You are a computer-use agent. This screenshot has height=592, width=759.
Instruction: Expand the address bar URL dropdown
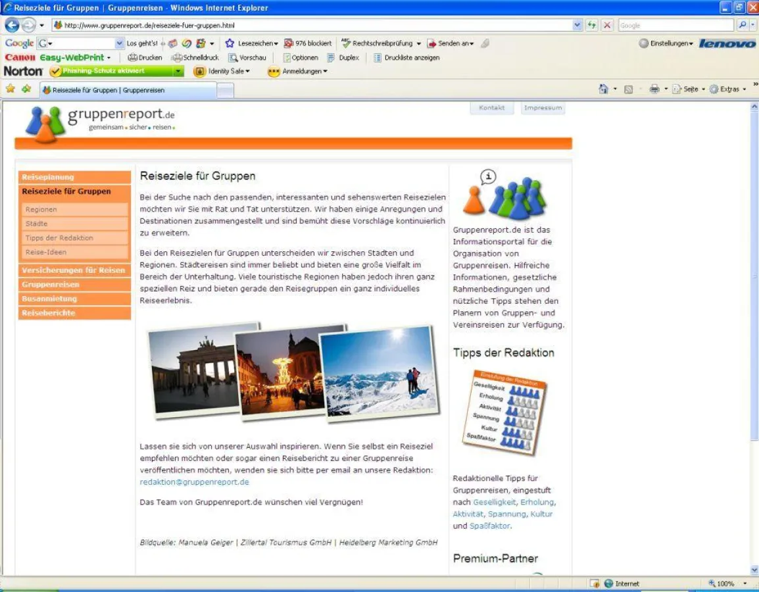[x=577, y=25]
